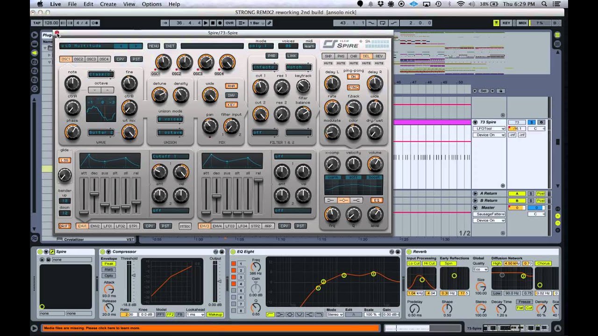Unfold the A Return track

coord(476,193)
